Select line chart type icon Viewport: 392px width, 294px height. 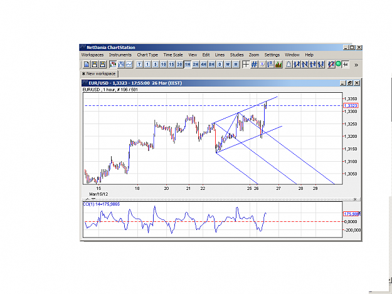coord(129,65)
